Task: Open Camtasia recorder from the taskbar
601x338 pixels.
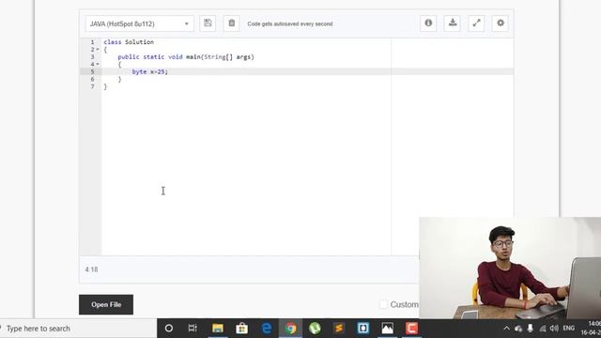Action: [411, 329]
